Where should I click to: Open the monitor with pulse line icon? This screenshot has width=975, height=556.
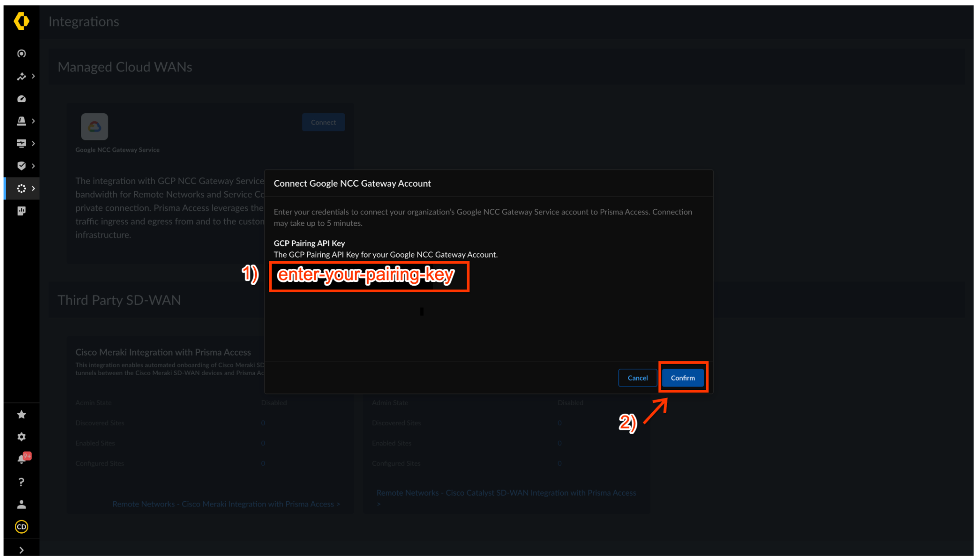tap(21, 143)
